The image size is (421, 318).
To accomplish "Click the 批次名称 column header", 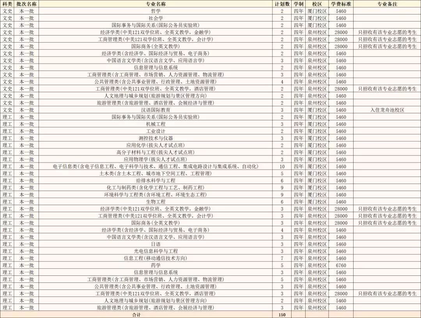I will click(27, 4).
